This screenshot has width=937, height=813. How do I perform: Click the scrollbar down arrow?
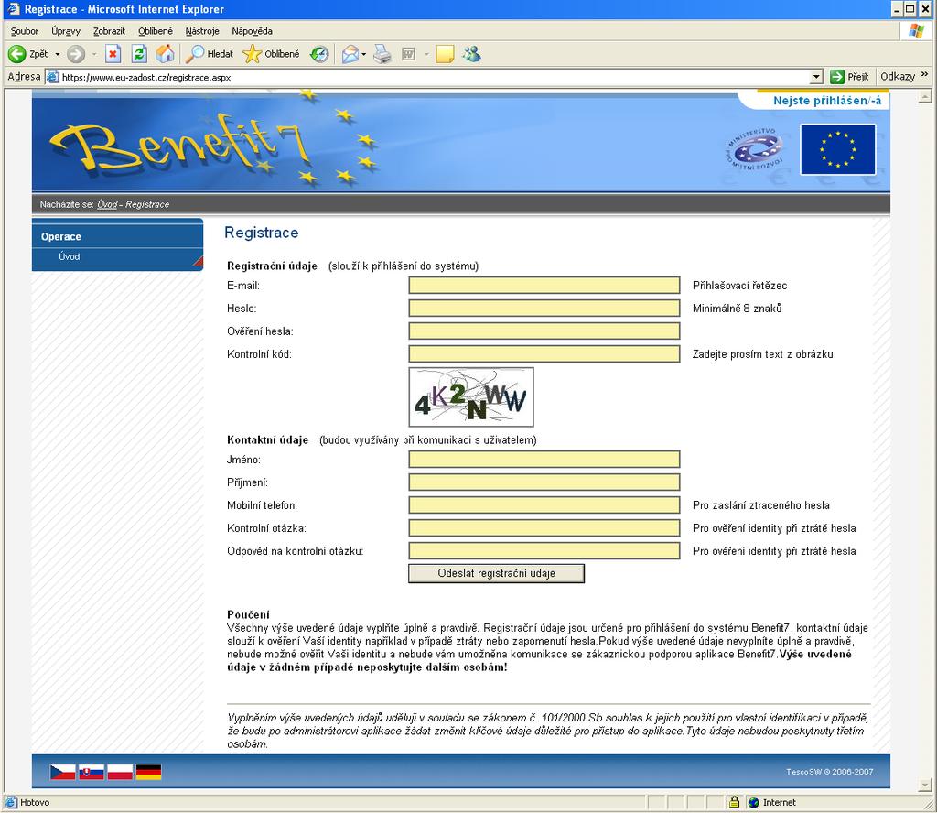click(x=925, y=785)
